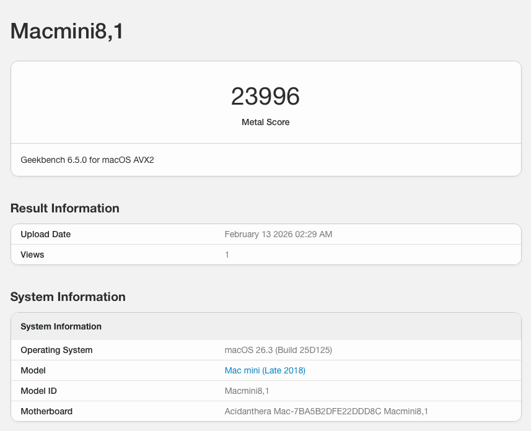Select macOS 26.3 (Build 25D125) value
This screenshot has height=431, width=531.
pos(278,350)
